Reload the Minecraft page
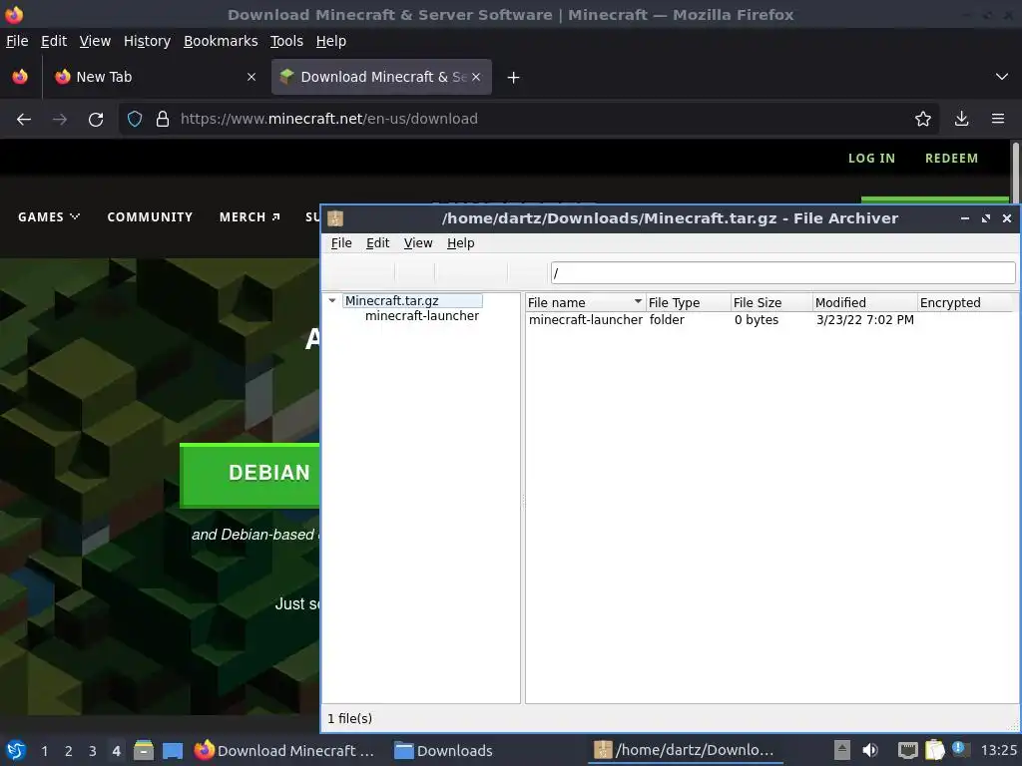The height and width of the screenshot is (766, 1022). 96,120
